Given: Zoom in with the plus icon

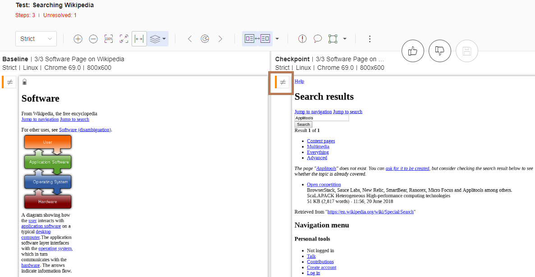Looking at the screenshot, I should click(78, 39).
